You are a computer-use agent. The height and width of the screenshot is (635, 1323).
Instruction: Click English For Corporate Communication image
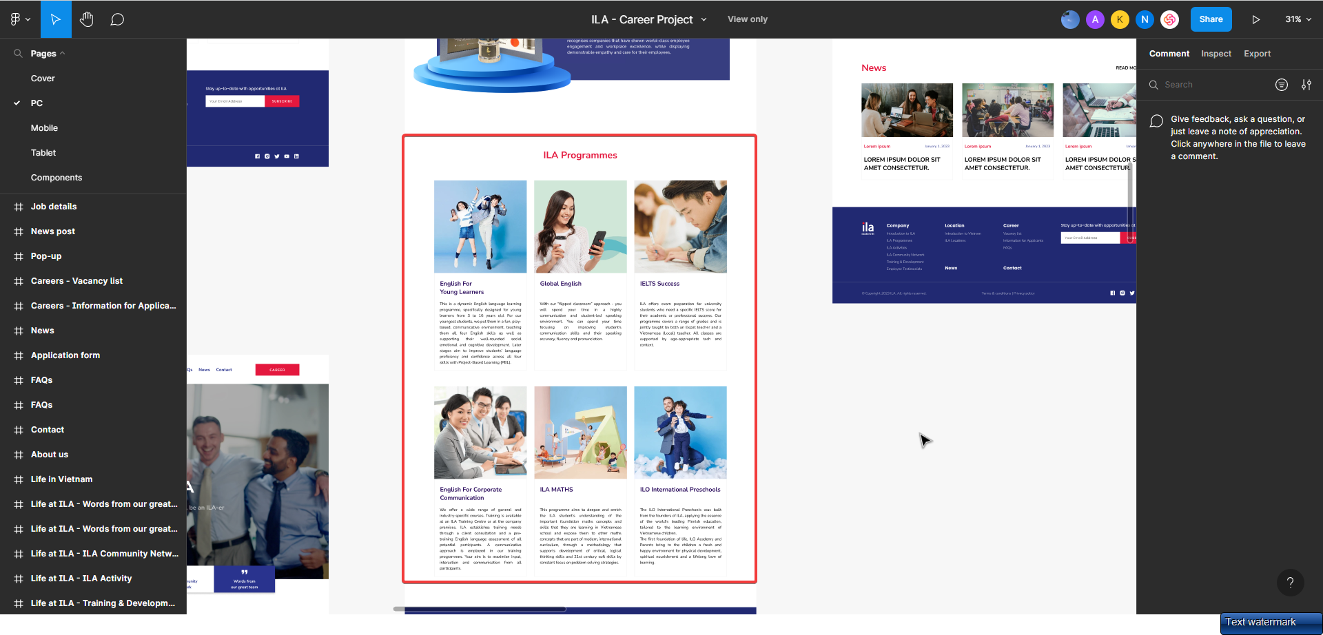(480, 433)
